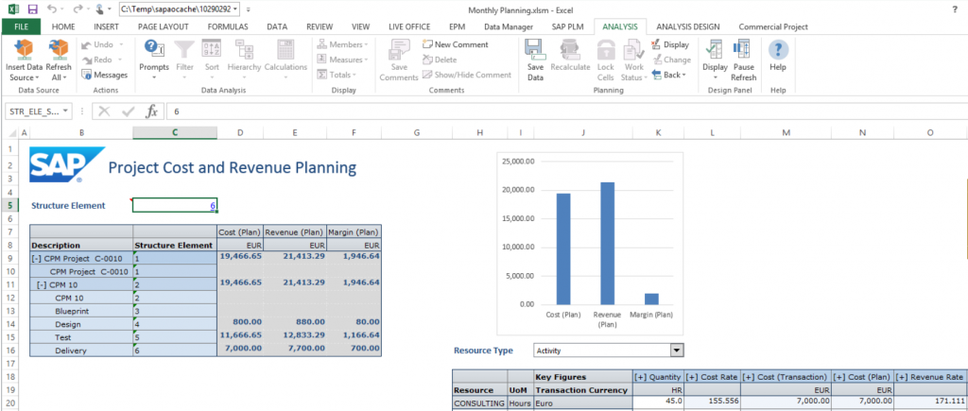Collapse the CPM 10 hierarchy node
Viewport: 968px width, 411px height.
click(x=42, y=284)
